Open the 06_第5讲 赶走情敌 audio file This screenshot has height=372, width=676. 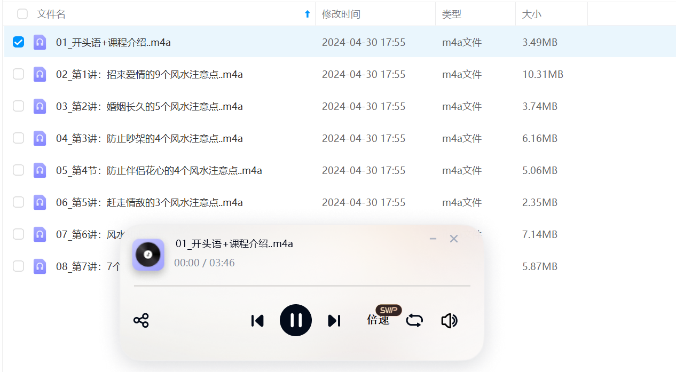coord(149,202)
